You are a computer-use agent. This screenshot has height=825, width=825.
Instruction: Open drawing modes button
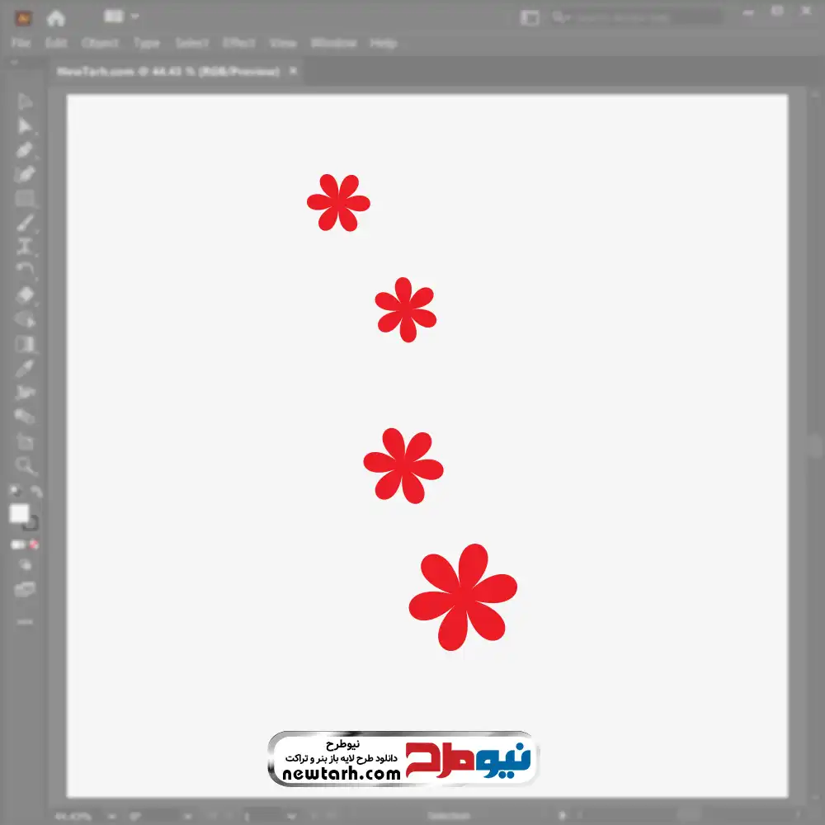pyautogui.click(x=25, y=566)
